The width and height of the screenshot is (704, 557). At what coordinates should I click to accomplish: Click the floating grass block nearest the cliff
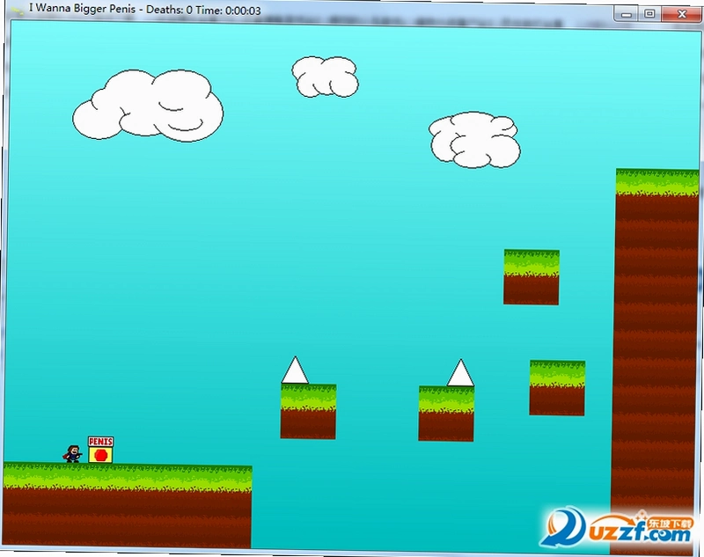[x=557, y=388]
